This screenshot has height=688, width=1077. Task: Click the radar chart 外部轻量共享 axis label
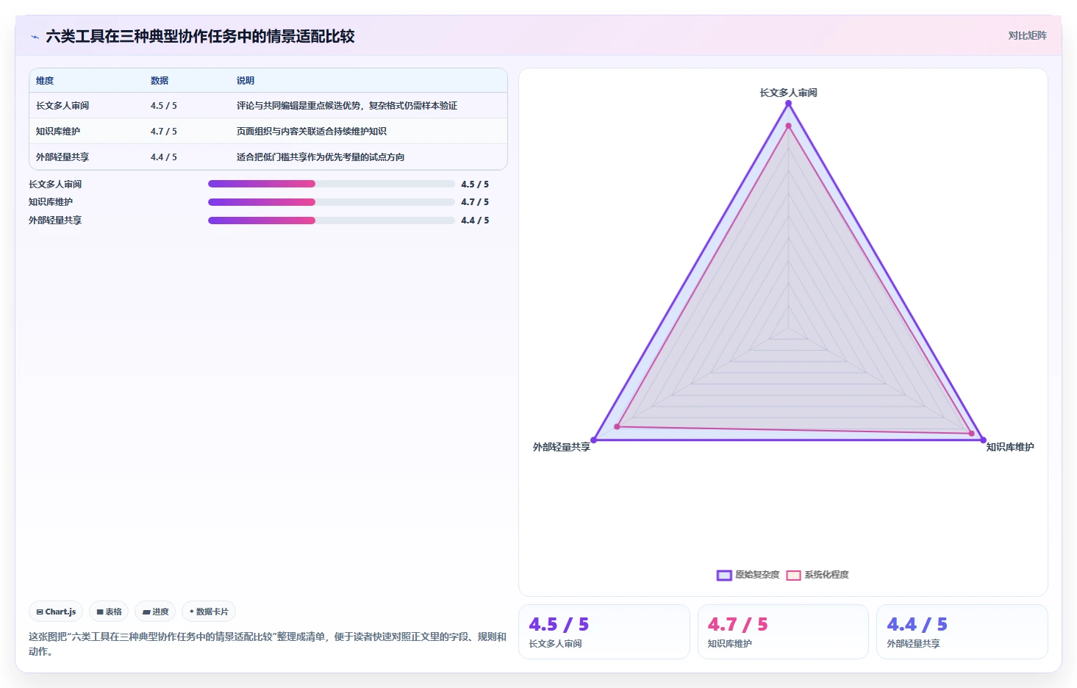click(x=562, y=447)
